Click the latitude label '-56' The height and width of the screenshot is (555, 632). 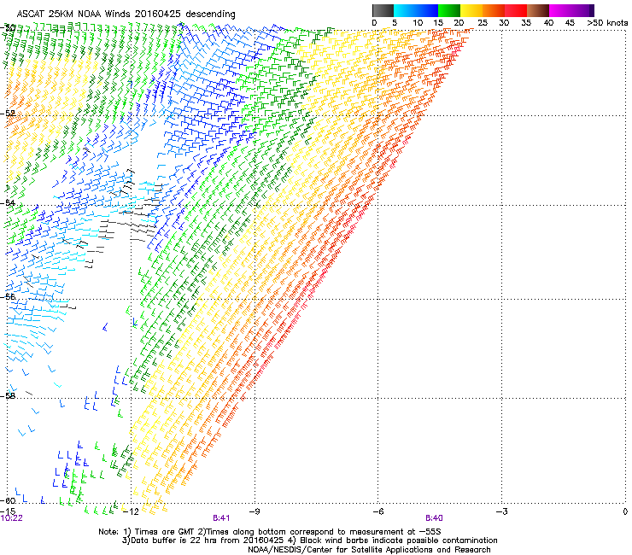[x=8, y=296]
